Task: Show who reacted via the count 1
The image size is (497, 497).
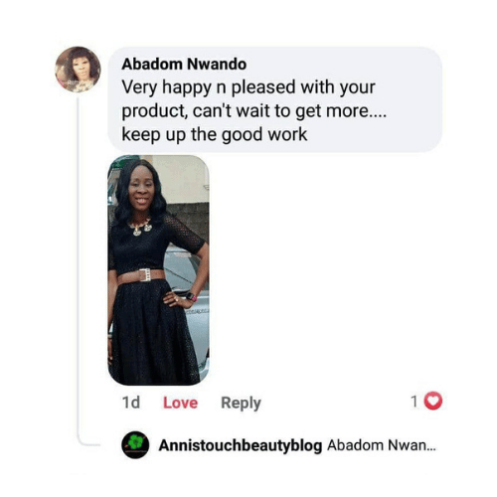Action: point(414,402)
